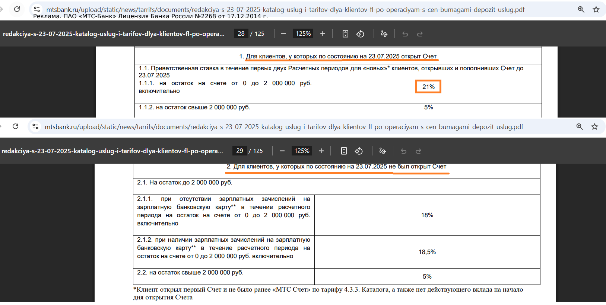Click page number field showing 28
The height and width of the screenshot is (305, 606).
[241, 33]
